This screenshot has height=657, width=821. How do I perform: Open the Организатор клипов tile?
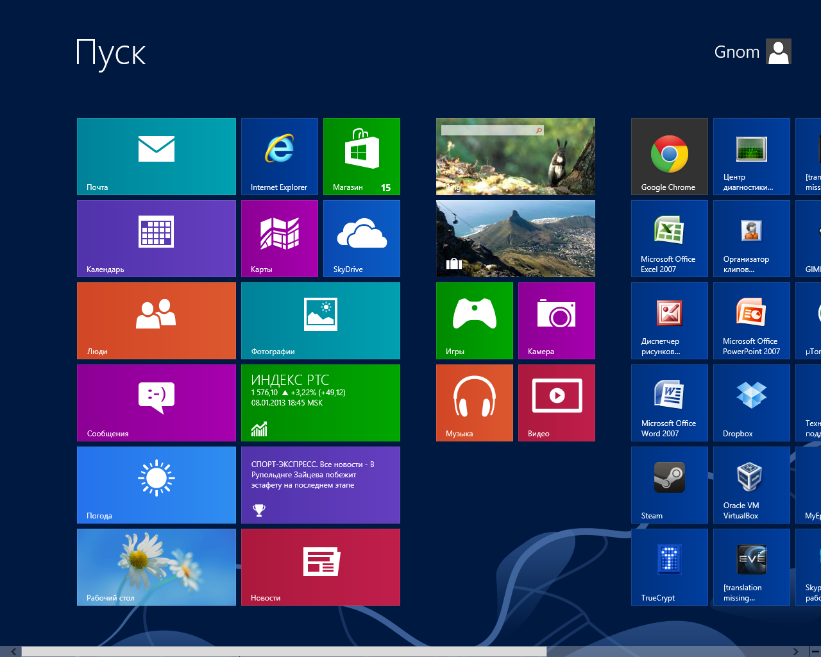pyautogui.click(x=752, y=239)
